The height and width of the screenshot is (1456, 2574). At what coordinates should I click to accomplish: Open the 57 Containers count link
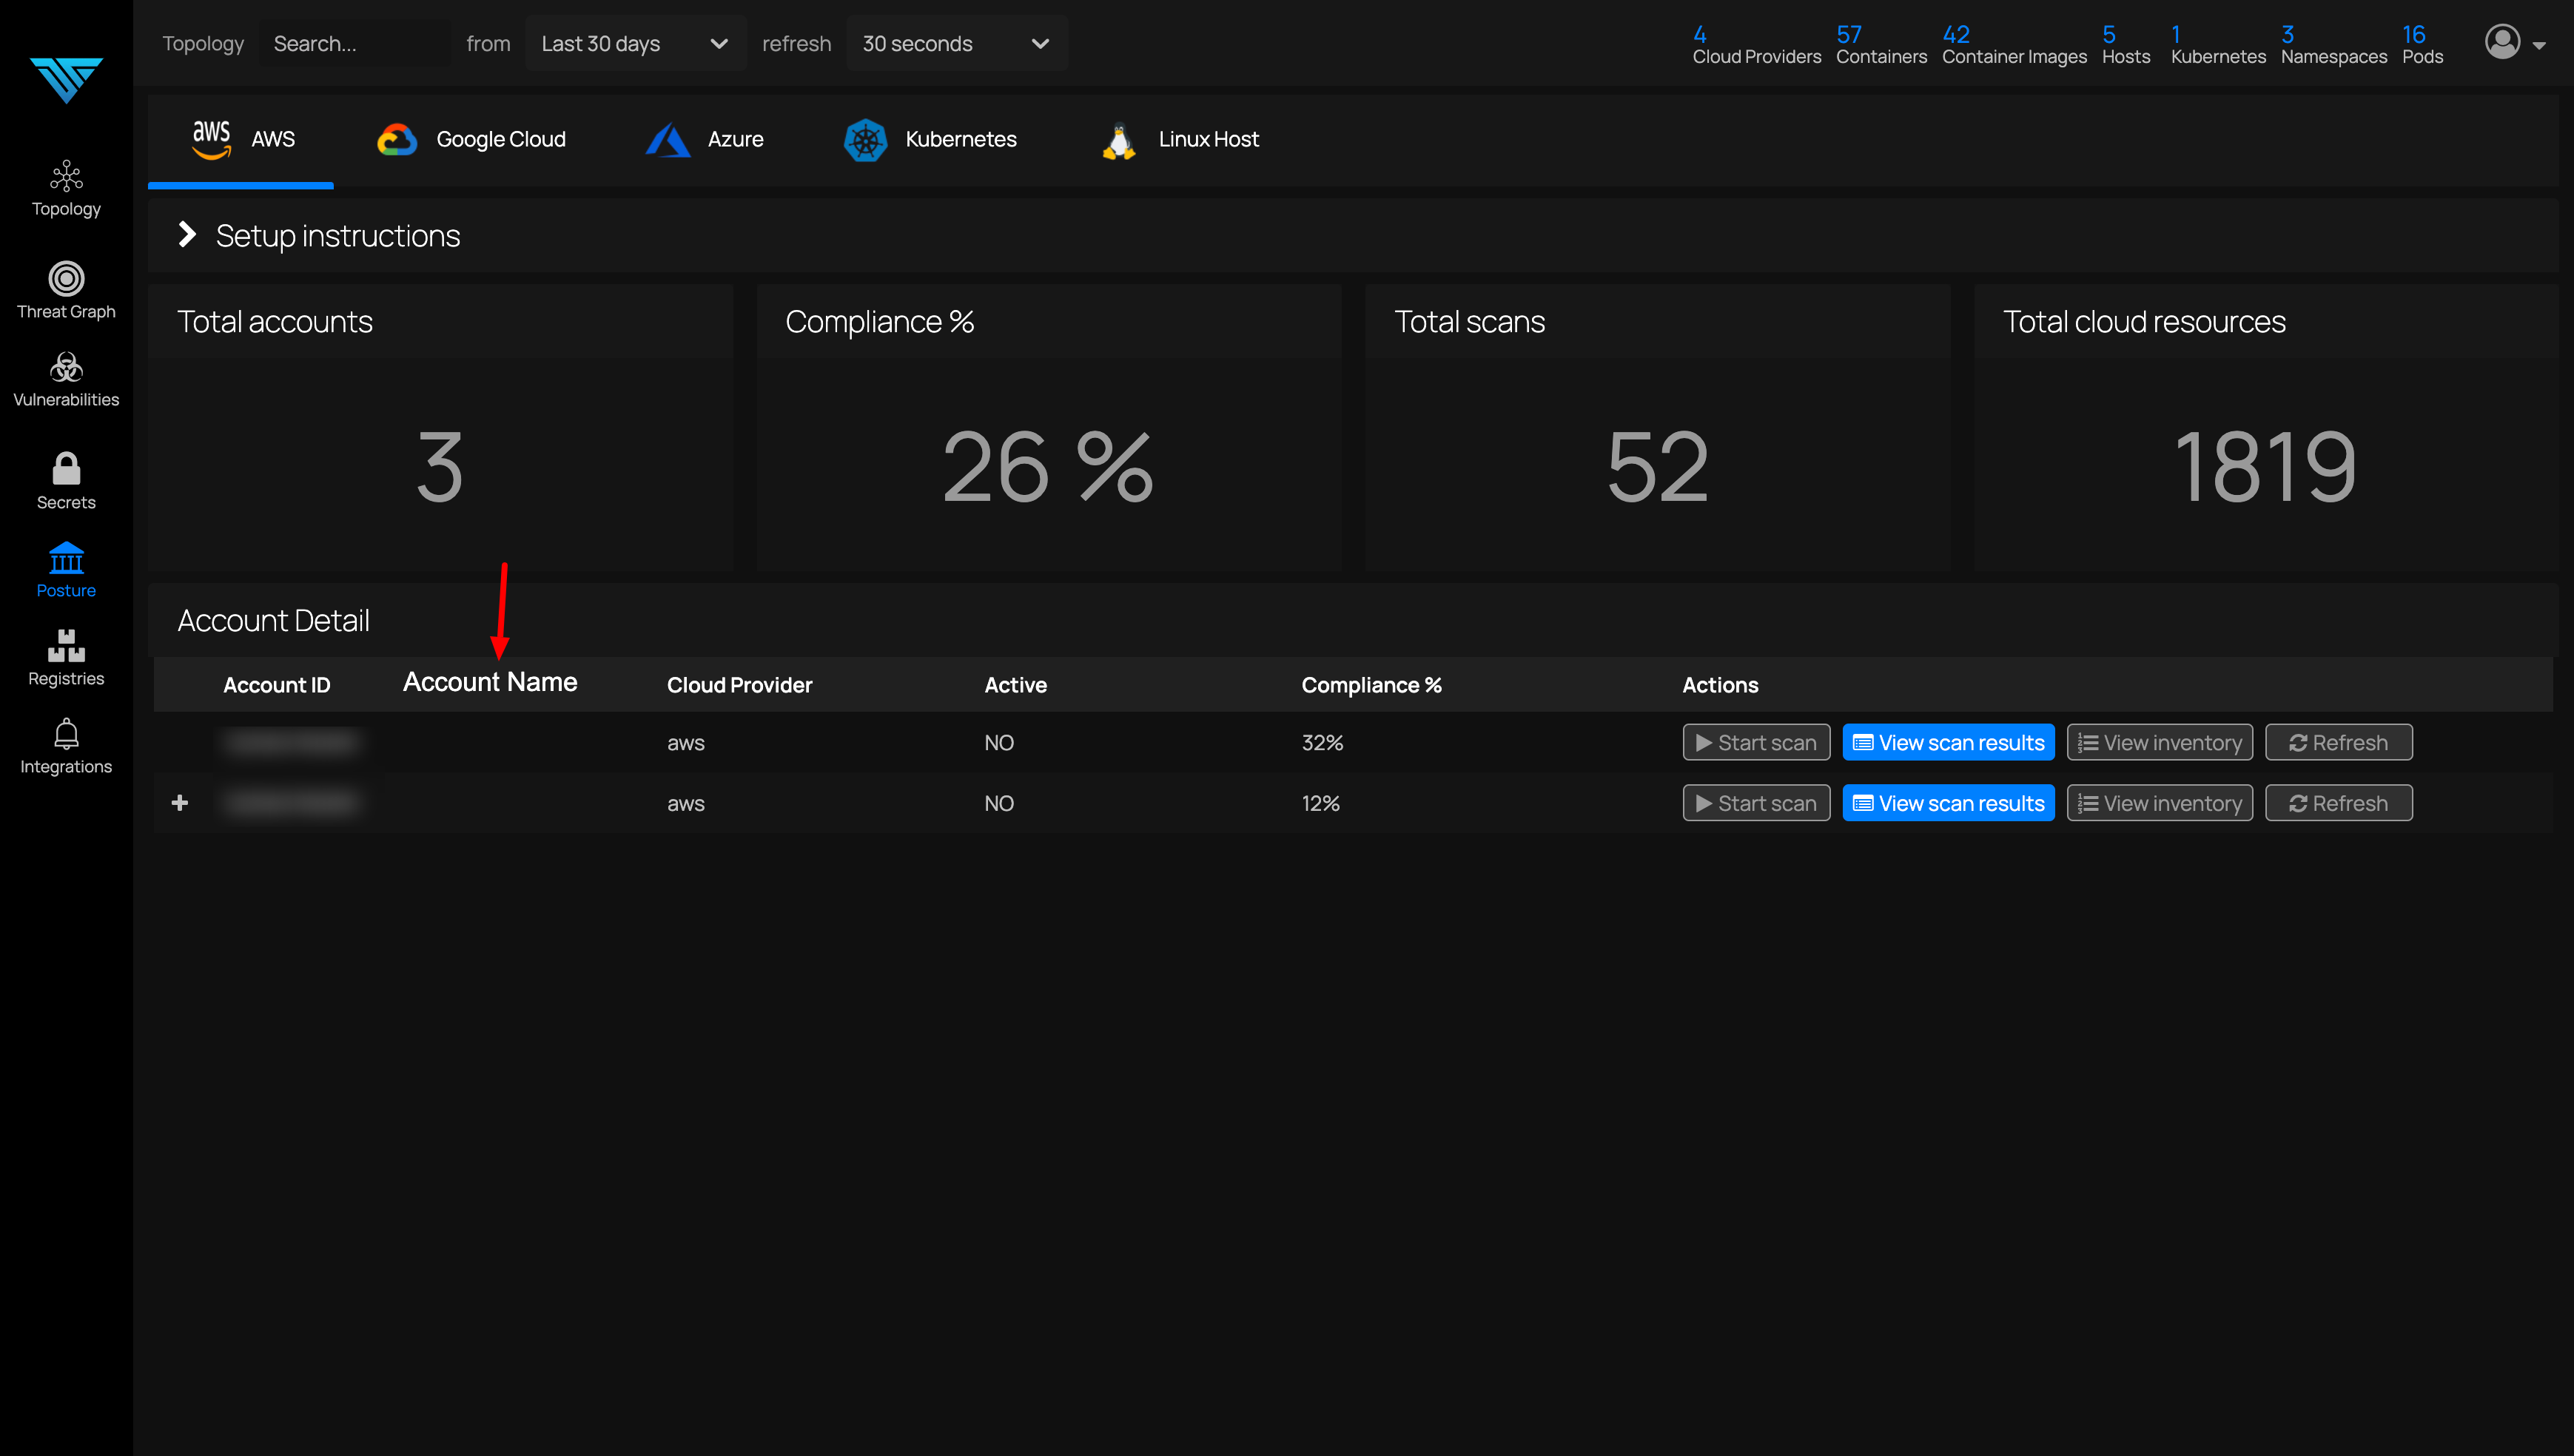(x=1880, y=43)
